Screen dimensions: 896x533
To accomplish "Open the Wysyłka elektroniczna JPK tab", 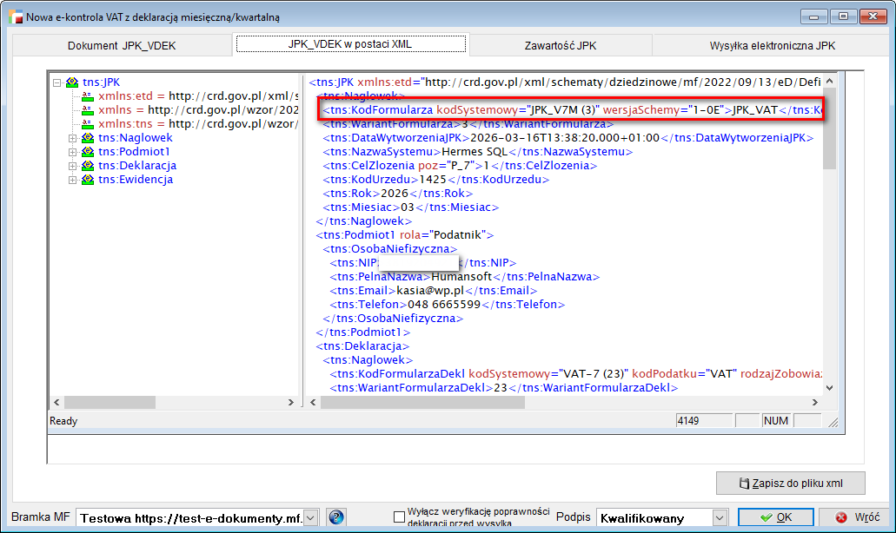I will click(x=772, y=45).
